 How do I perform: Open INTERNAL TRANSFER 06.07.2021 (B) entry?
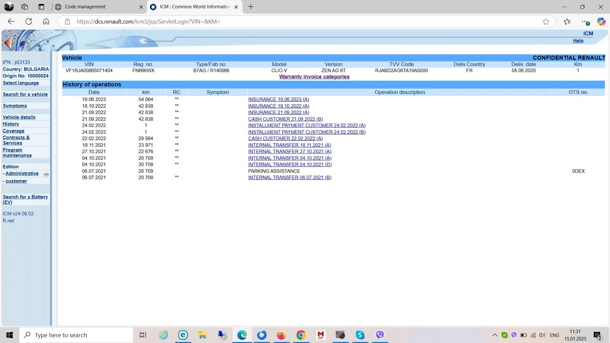(289, 178)
